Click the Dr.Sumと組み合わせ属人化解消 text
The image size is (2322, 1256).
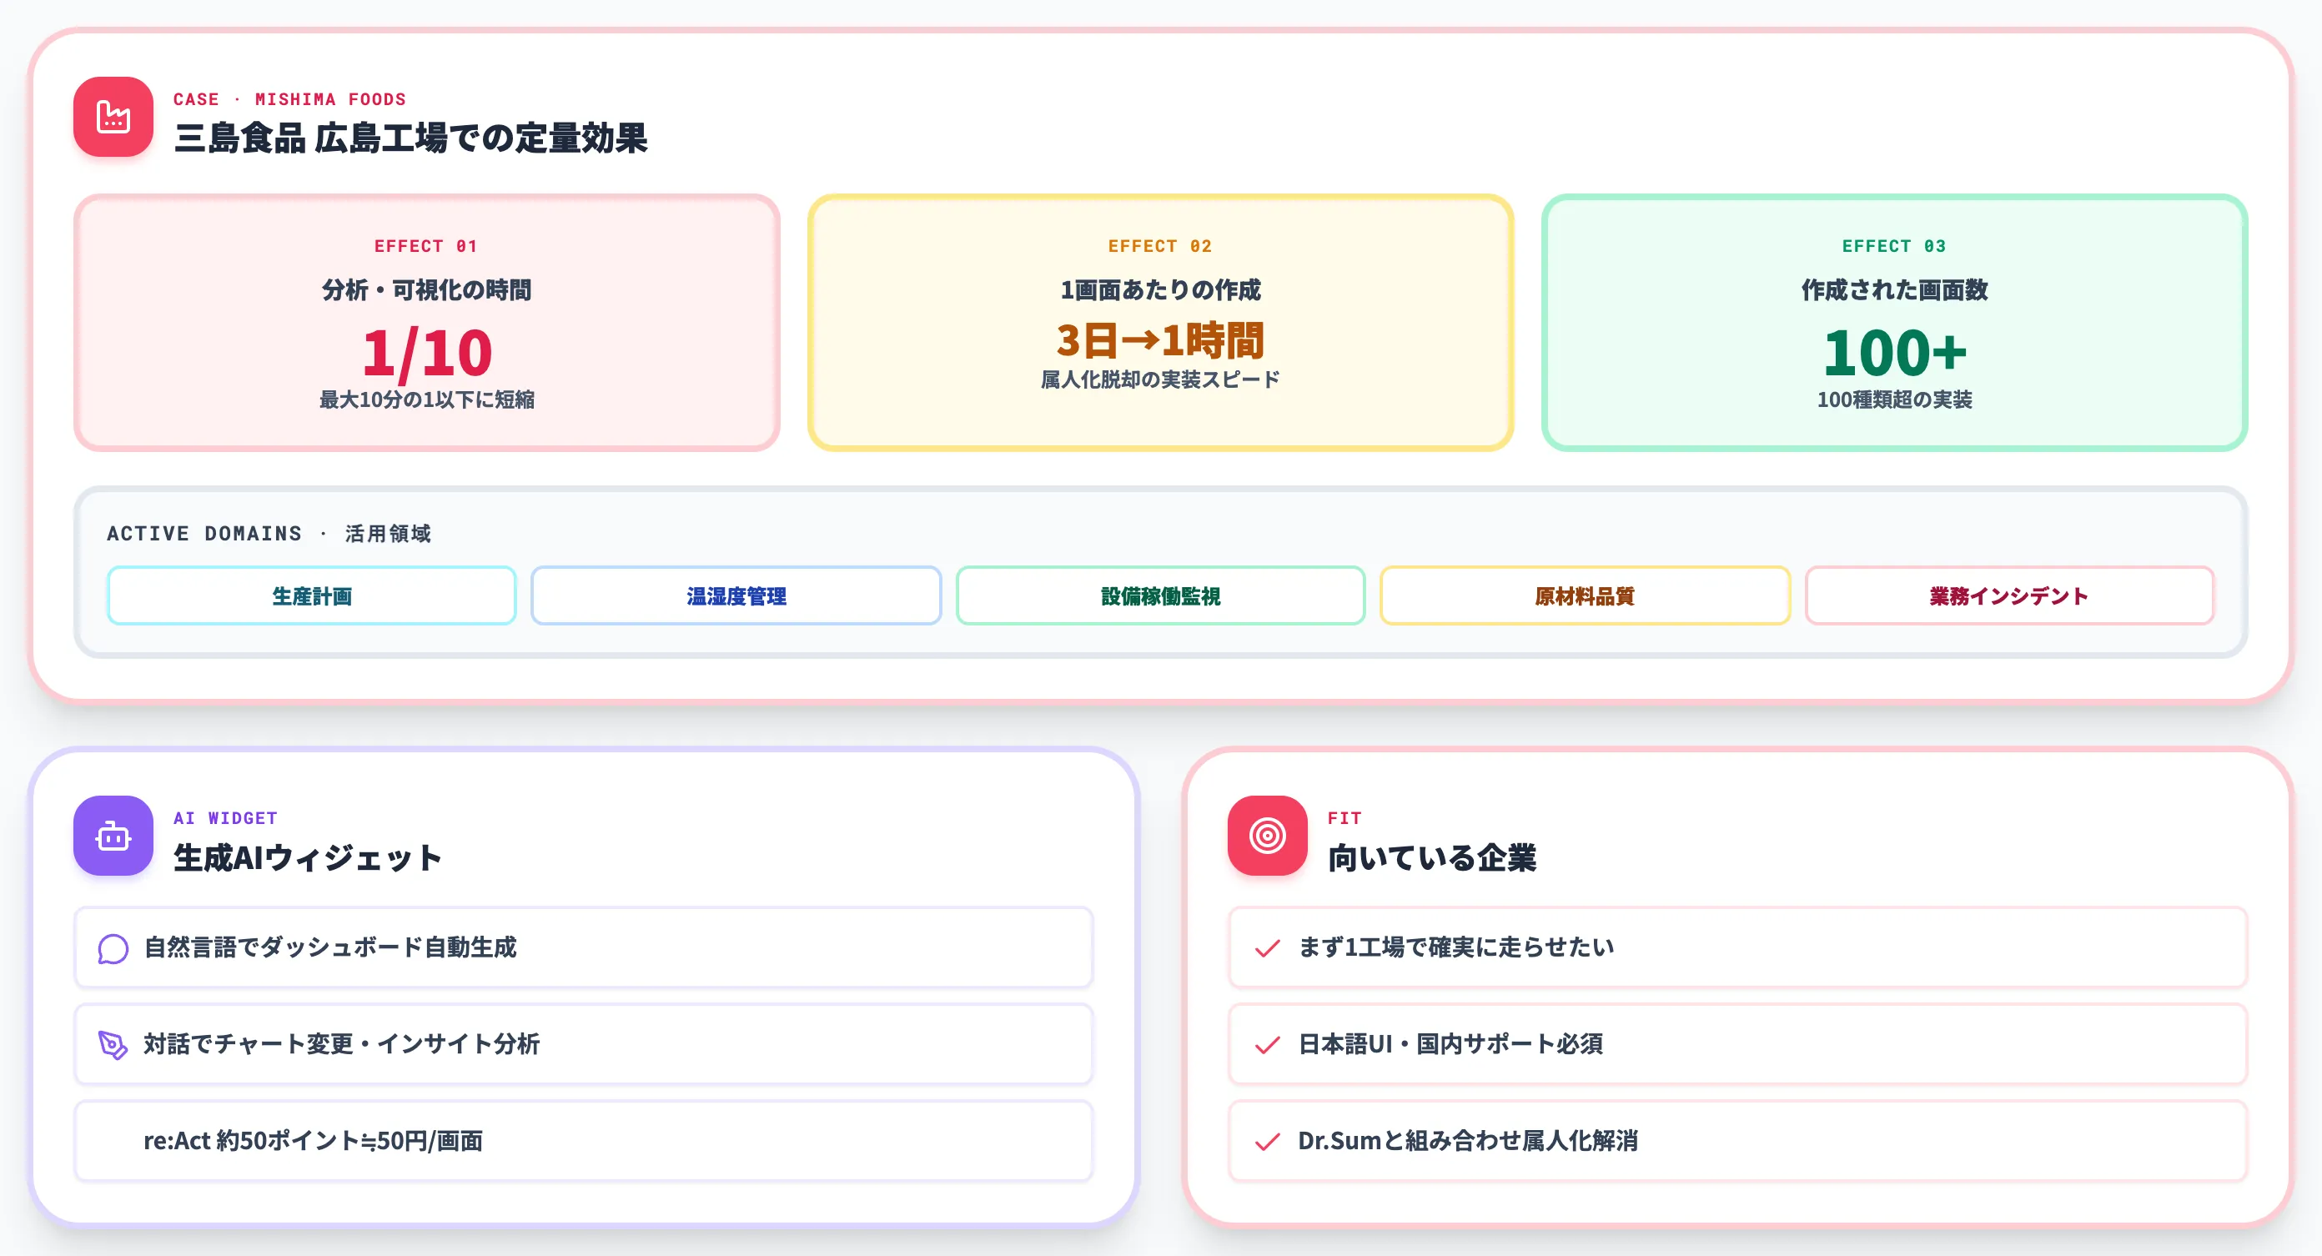click(1467, 1141)
